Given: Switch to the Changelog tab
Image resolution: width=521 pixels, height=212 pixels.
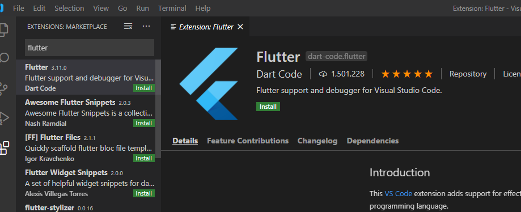Looking at the screenshot, I should coord(317,141).
